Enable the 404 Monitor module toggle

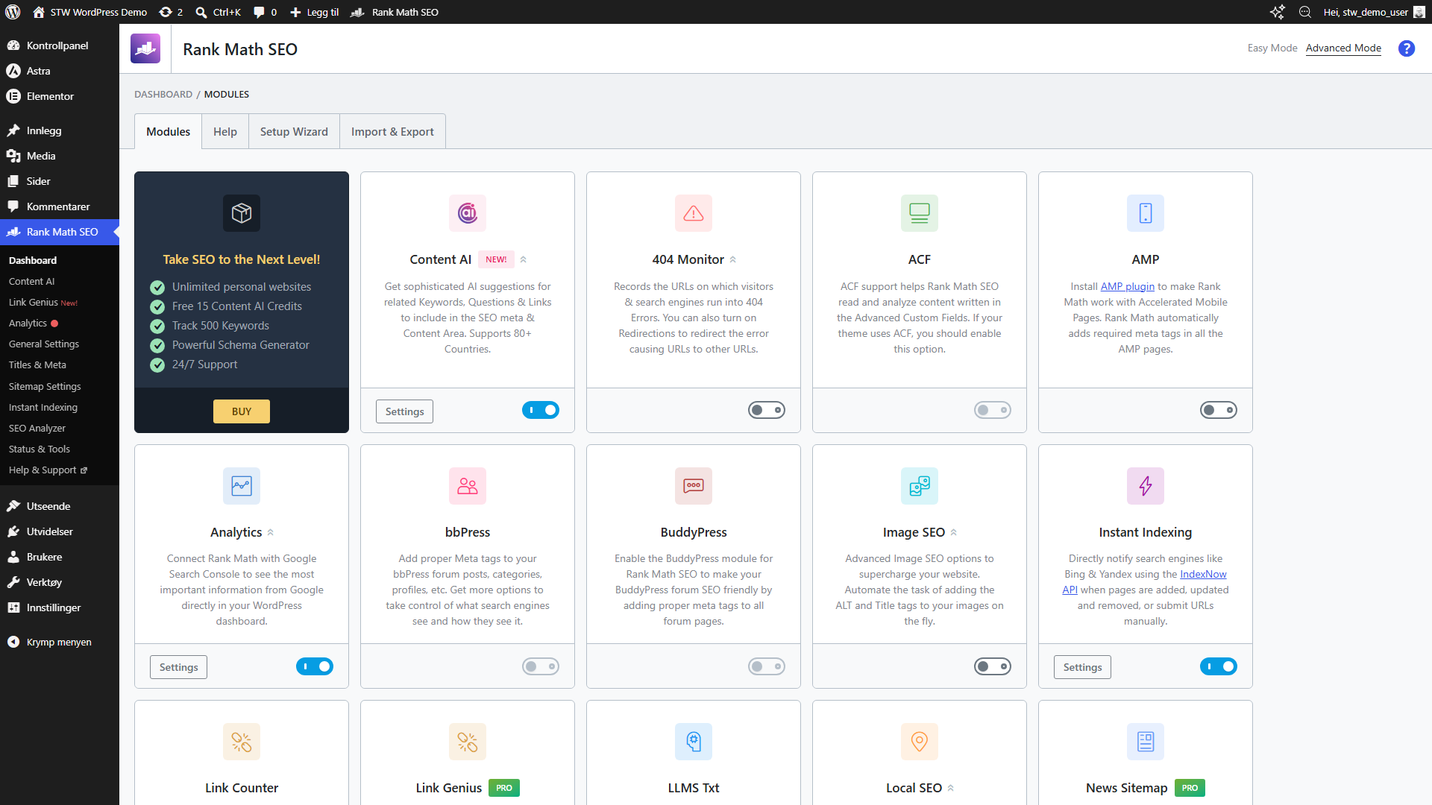point(767,410)
